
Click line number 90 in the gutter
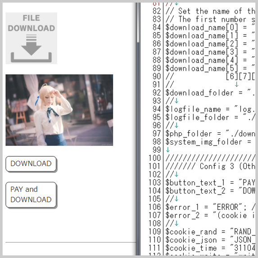[x=157, y=77]
